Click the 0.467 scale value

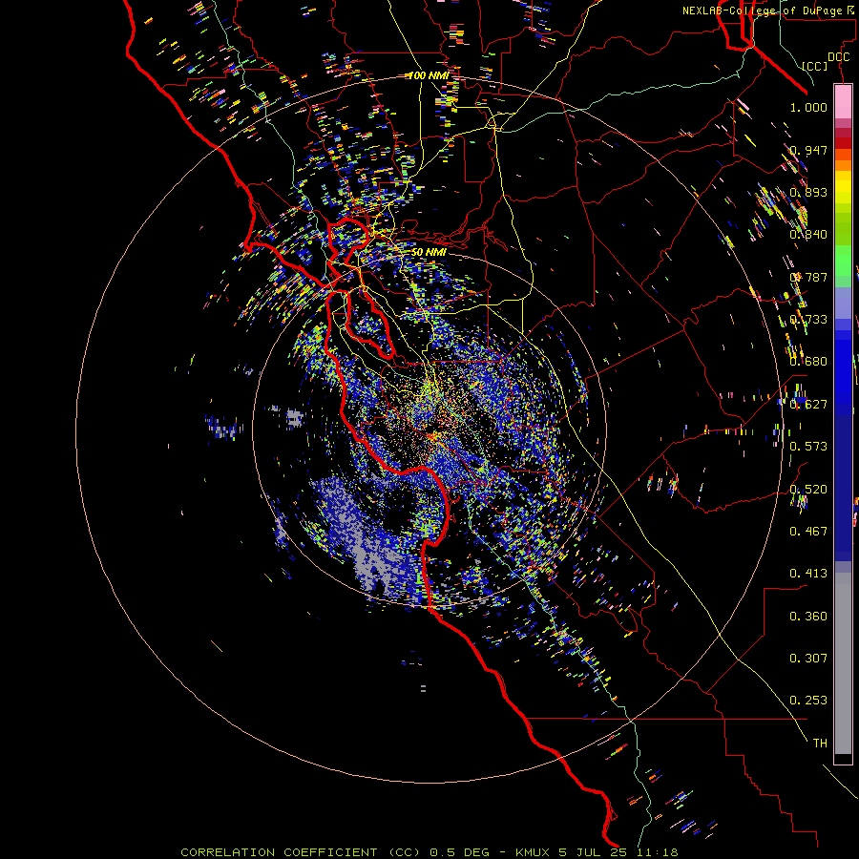[x=808, y=532]
